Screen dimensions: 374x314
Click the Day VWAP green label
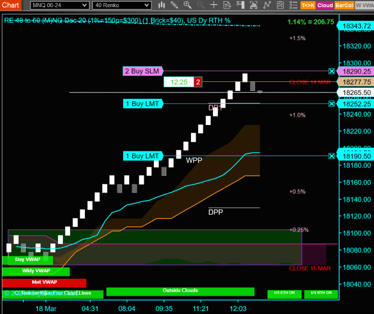point(28,260)
